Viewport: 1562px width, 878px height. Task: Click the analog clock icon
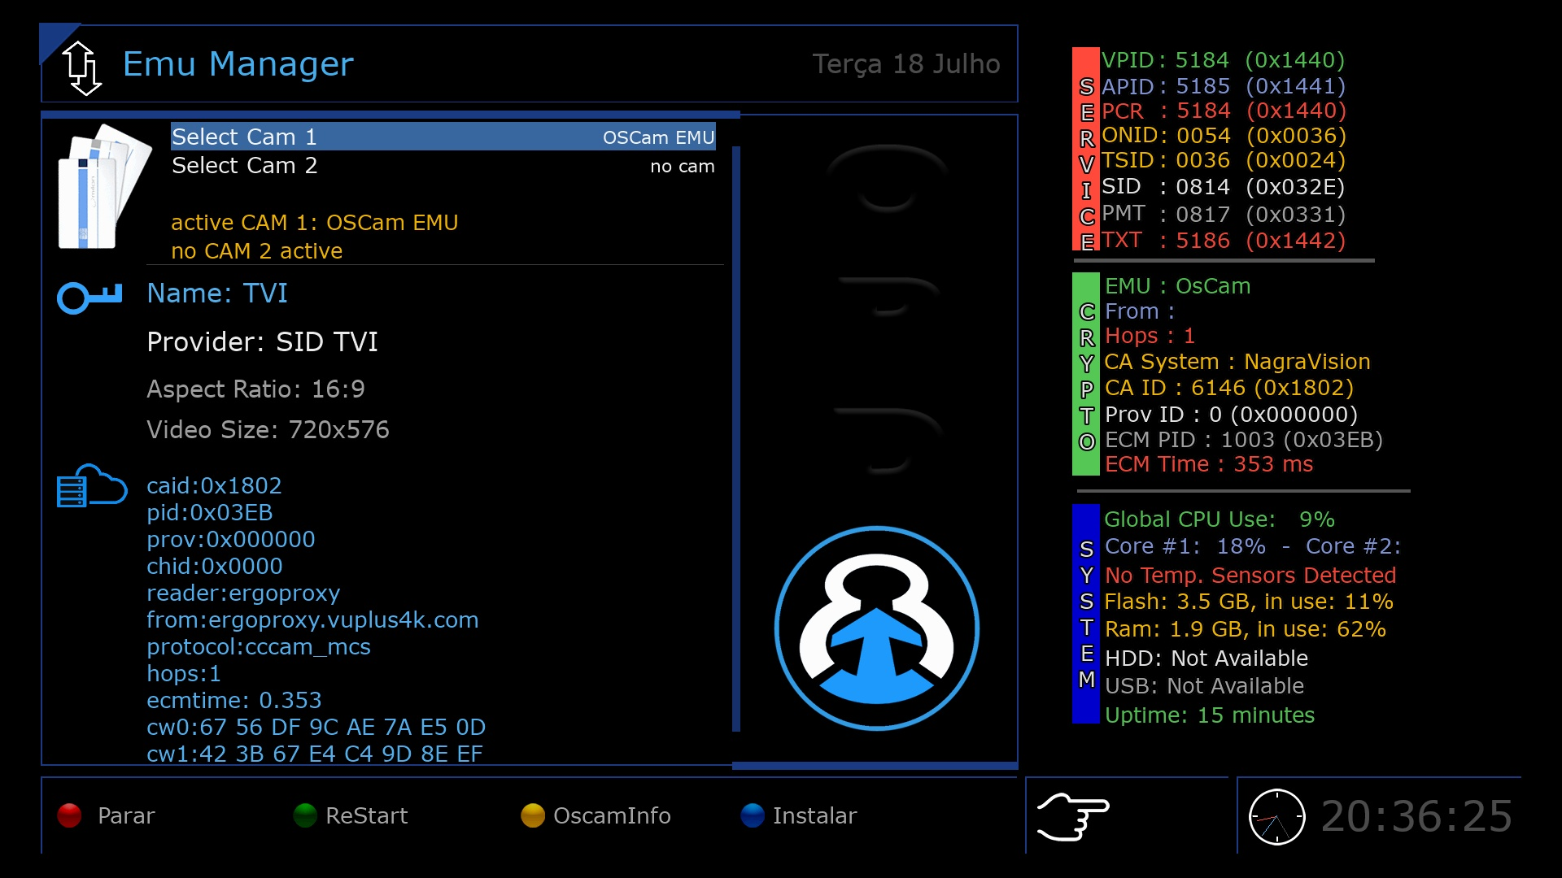tap(1276, 816)
